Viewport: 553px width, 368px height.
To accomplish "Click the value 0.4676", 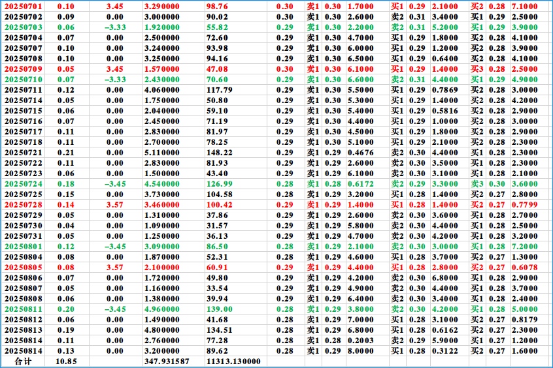I will coord(360,153).
